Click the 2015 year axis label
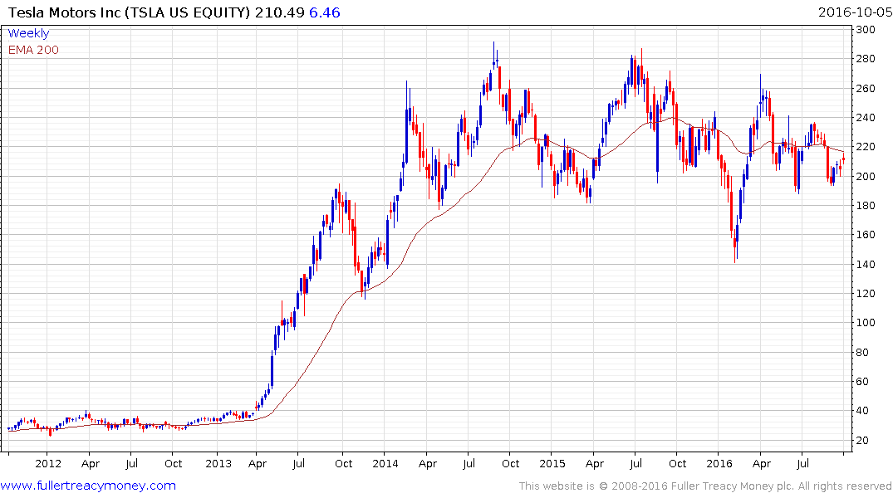 (x=552, y=463)
